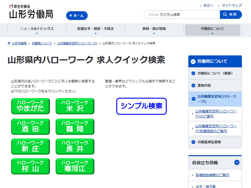Open 各種法令・制度・手続き menu

point(95,30)
